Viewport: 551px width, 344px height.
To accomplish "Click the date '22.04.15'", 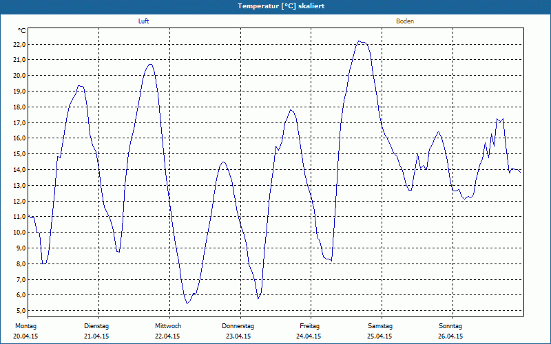I will click(x=167, y=336).
